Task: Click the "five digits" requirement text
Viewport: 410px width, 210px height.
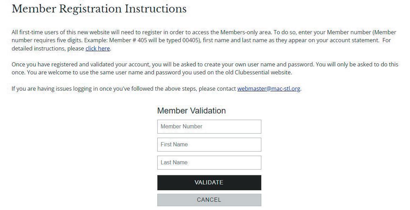Action: [x=69, y=40]
